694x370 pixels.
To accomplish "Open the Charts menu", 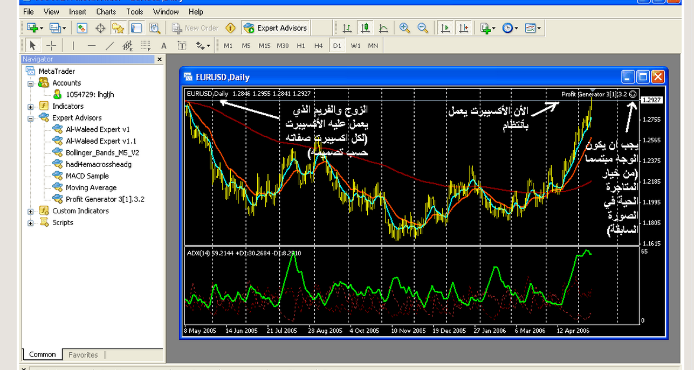I will coord(106,11).
